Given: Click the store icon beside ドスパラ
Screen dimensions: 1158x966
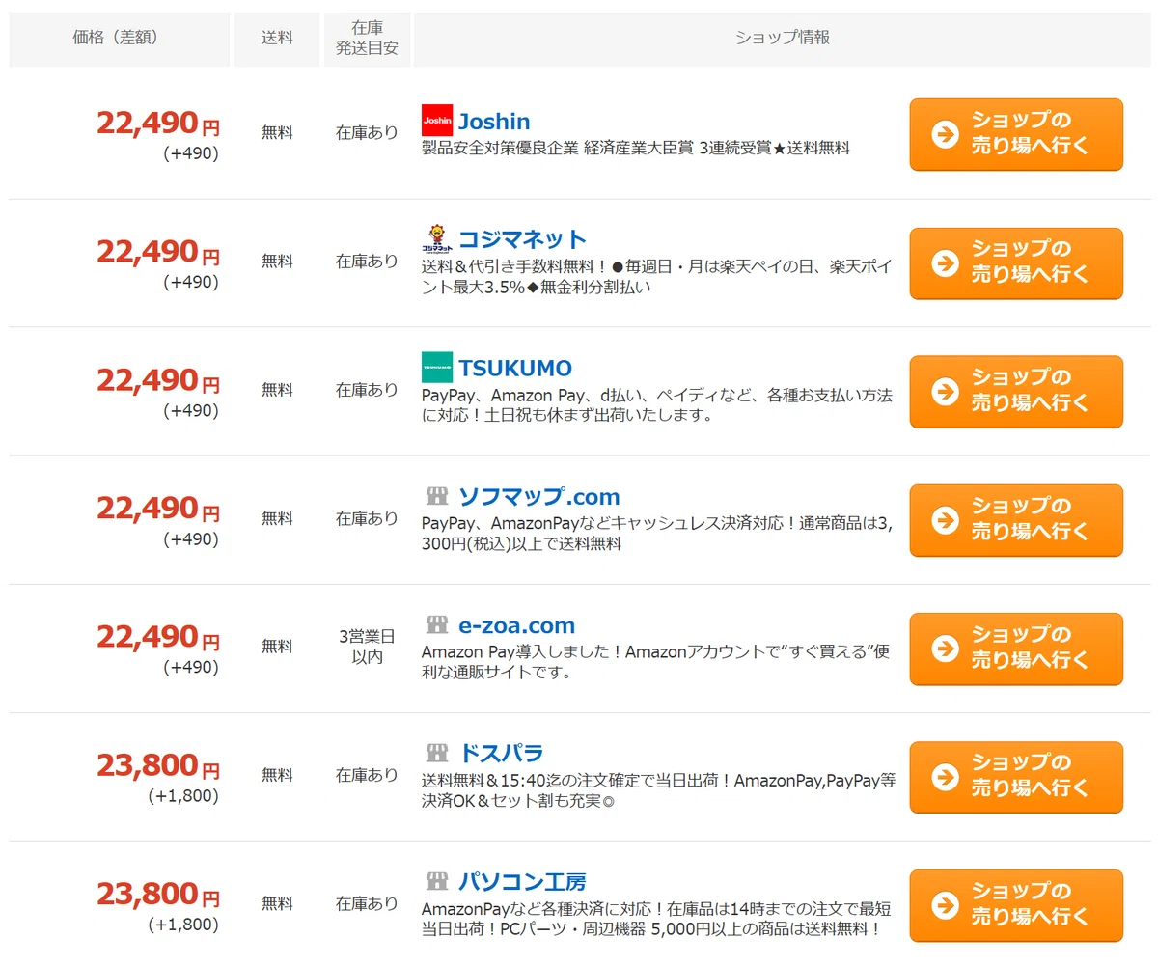Looking at the screenshot, I should [437, 754].
